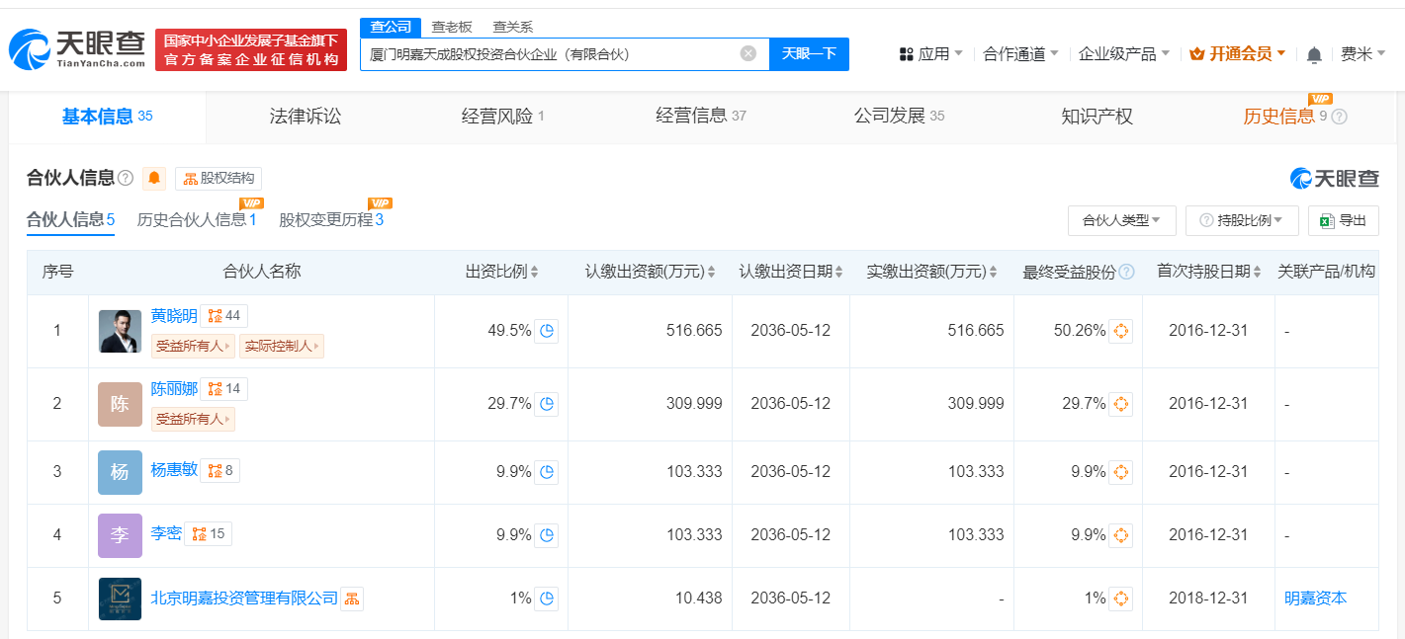Click the bell icon next to 合伙人信息
Image resolution: width=1405 pixels, height=639 pixels.
click(x=154, y=179)
